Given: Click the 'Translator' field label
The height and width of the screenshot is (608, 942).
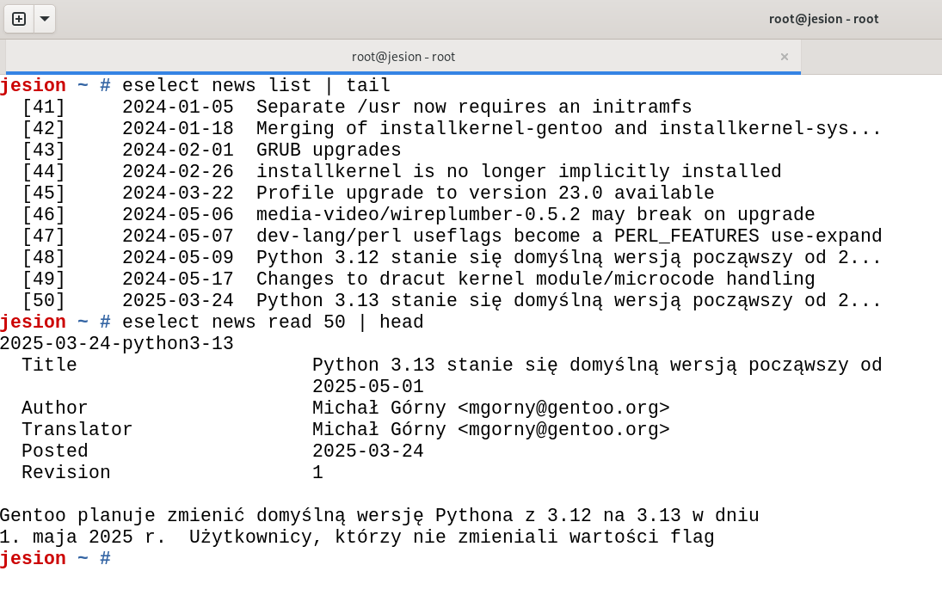Looking at the screenshot, I should pos(77,430).
